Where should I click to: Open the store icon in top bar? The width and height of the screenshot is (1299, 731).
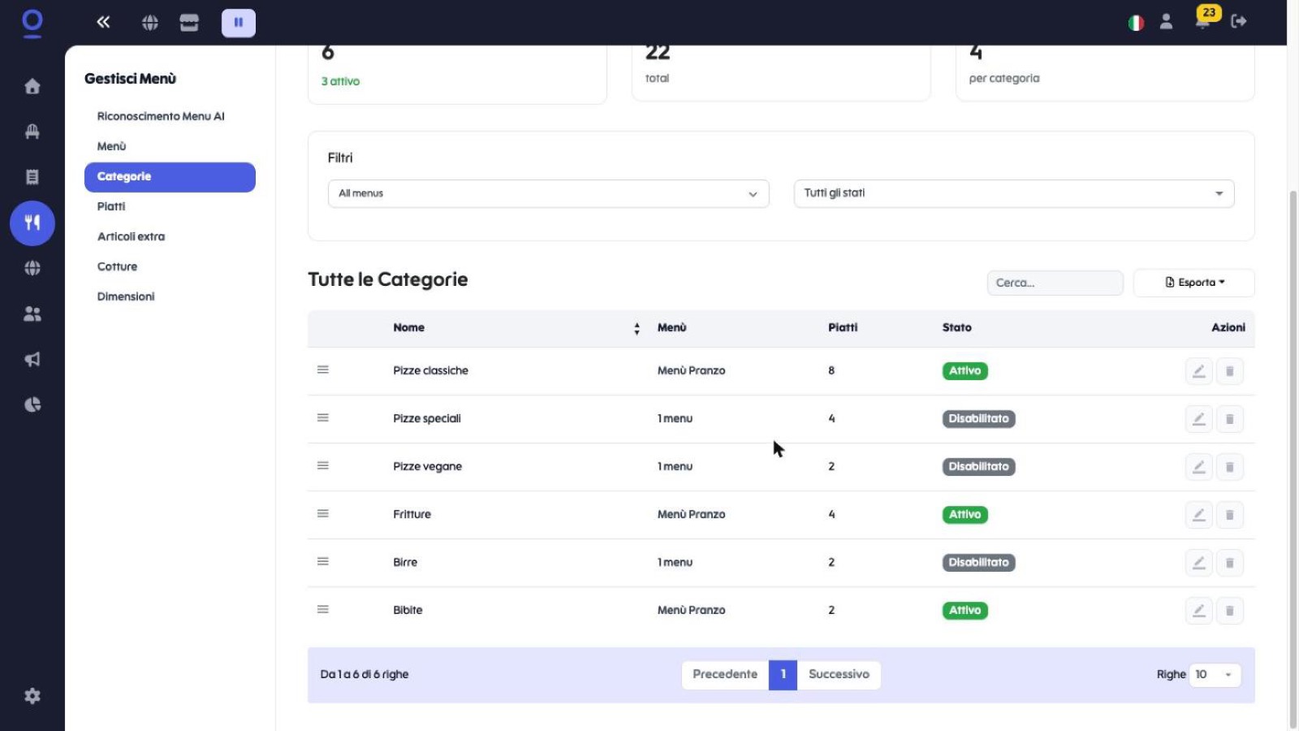[189, 23]
